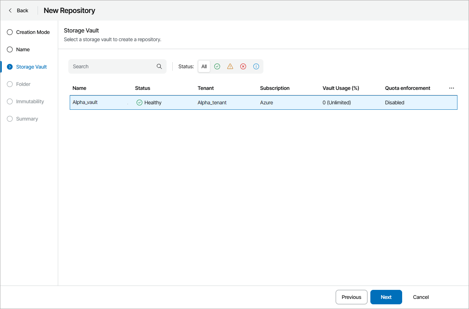Filter vaults by green healthy status icon

click(x=217, y=66)
